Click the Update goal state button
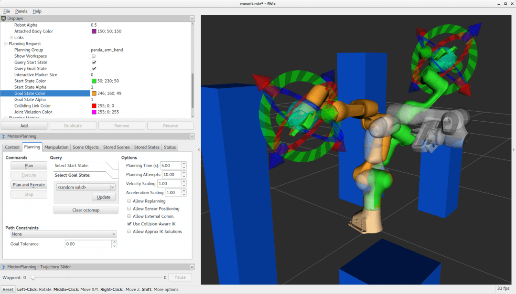Screen dimensions: 516x294 pyautogui.click(x=104, y=197)
